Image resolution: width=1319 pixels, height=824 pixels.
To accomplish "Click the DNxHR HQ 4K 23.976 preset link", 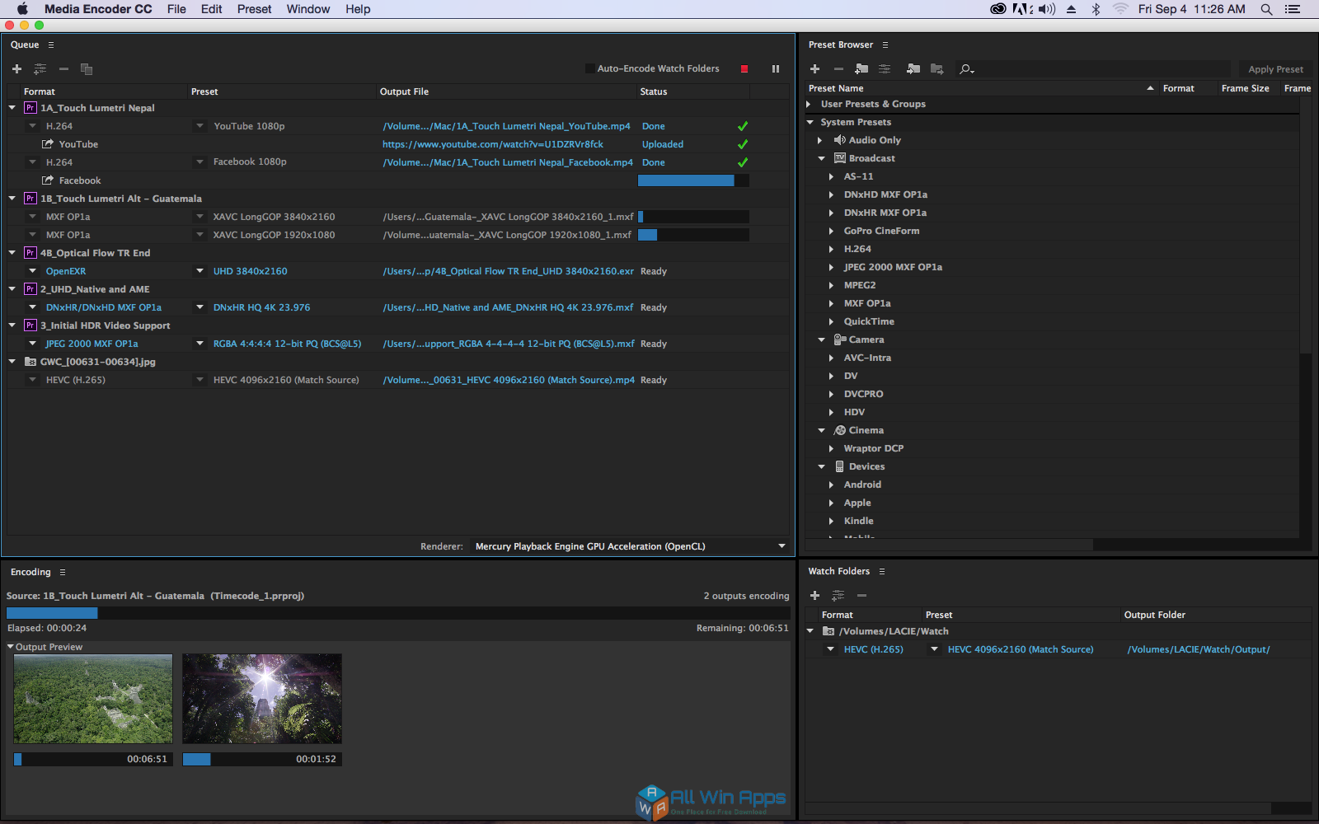I will point(261,307).
